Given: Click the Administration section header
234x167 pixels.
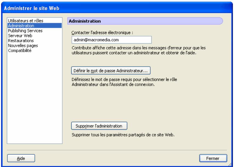Looking at the screenshot, I should 145,21.
